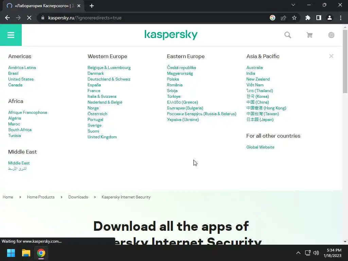Select Canada region link

[x=15, y=85]
